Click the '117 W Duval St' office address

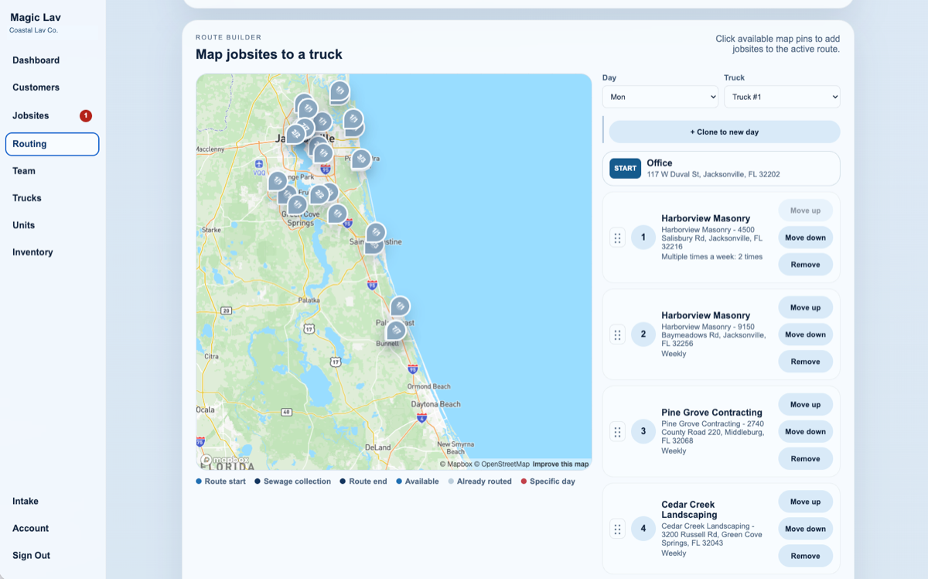coord(713,175)
